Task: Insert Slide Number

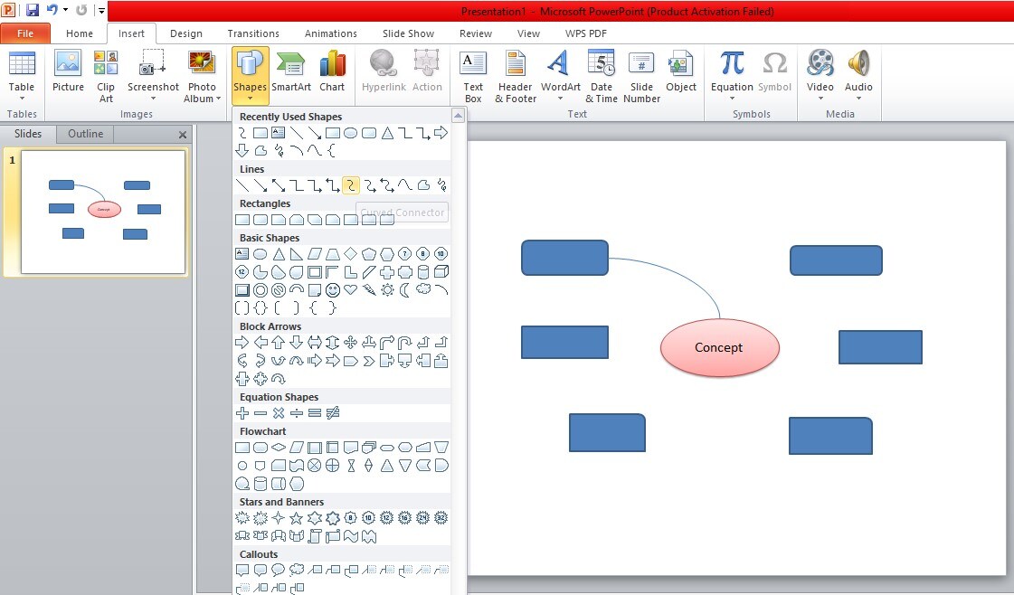Action: click(641, 76)
